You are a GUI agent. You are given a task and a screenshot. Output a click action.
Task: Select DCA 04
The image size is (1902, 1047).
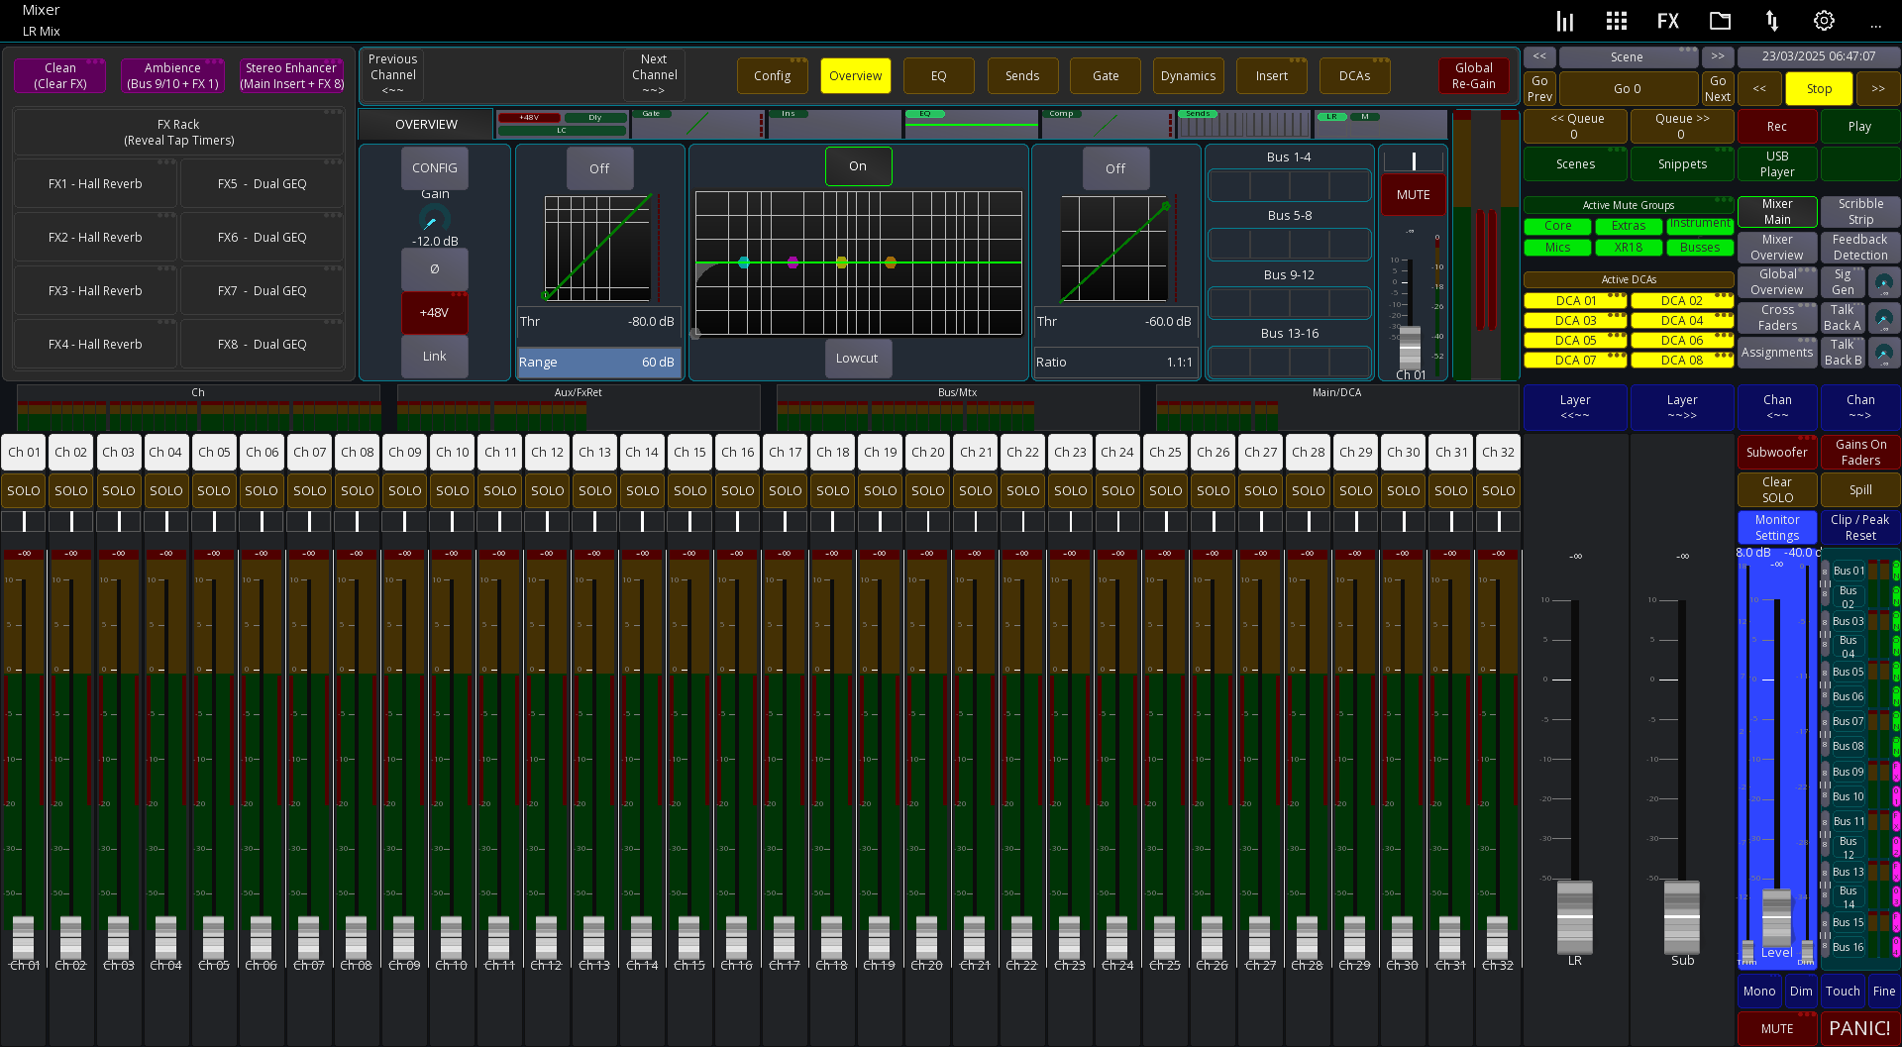tap(1682, 321)
